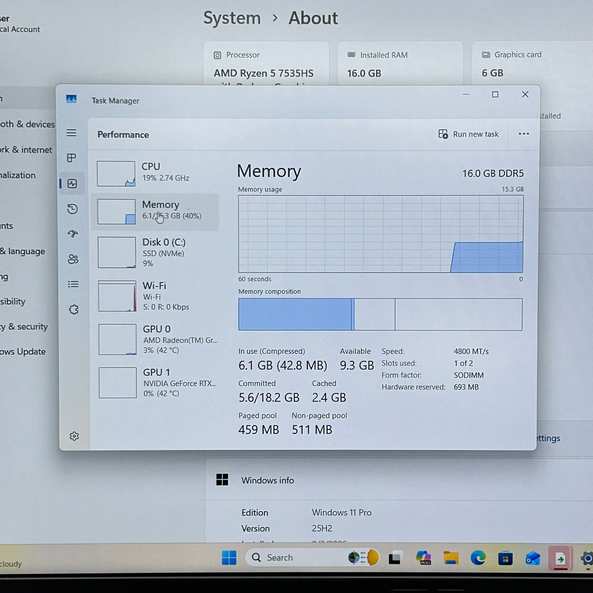This screenshot has height=593, width=593.
Task: Open Task Manager hamburger navigation menu
Action: (x=72, y=133)
